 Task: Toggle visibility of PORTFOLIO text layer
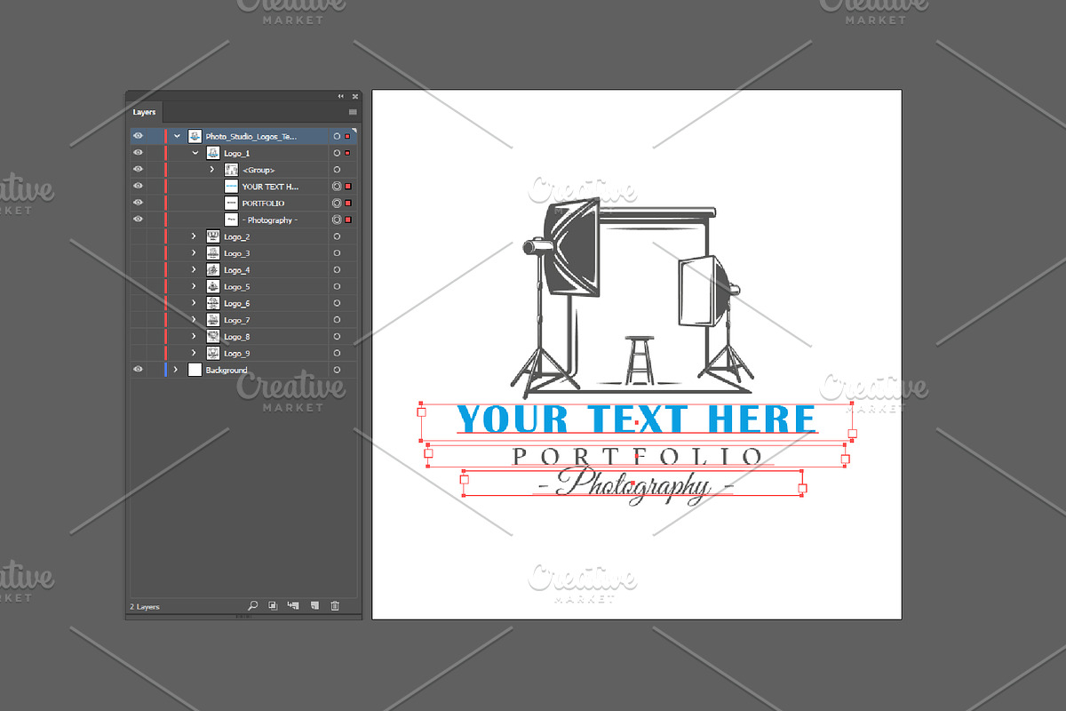[x=138, y=204]
